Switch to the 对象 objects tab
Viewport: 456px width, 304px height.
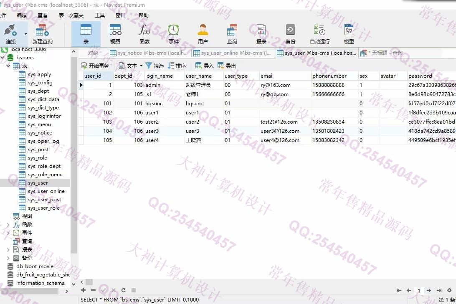pyautogui.click(x=93, y=53)
